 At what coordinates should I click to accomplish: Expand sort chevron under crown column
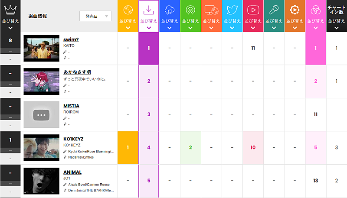[10, 28]
